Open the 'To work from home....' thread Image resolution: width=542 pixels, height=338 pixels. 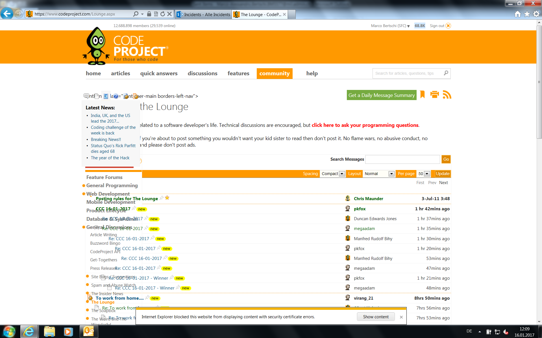pyautogui.click(x=120, y=298)
